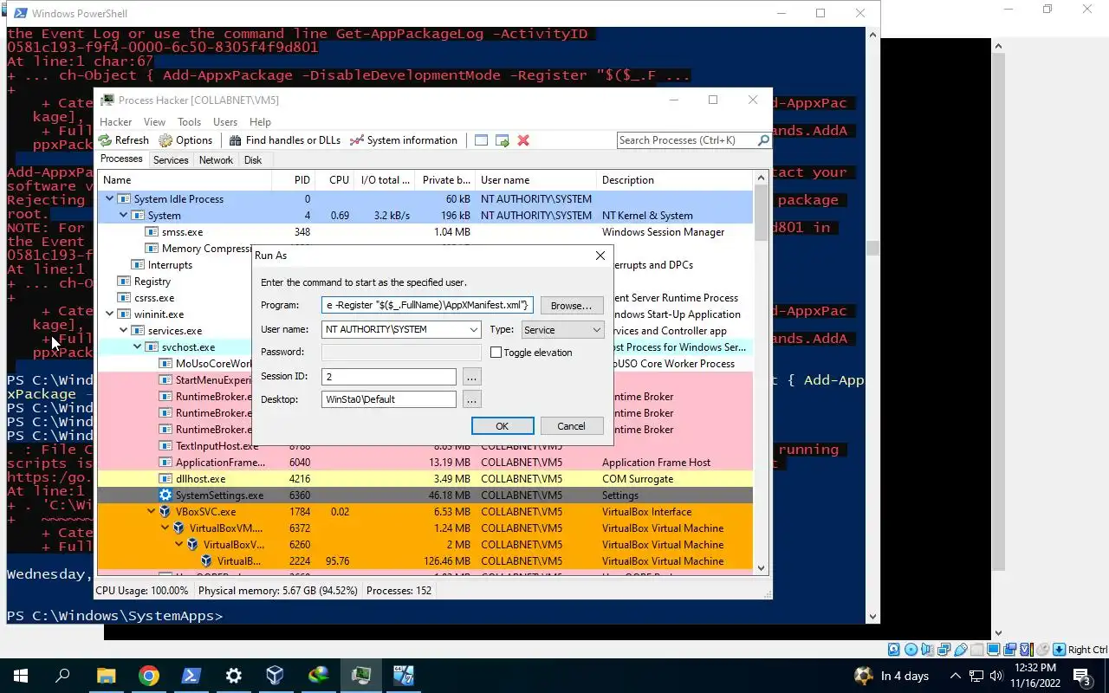Switch to PowerShell taskbar icon
This screenshot has width=1109, height=693.
(x=191, y=676)
